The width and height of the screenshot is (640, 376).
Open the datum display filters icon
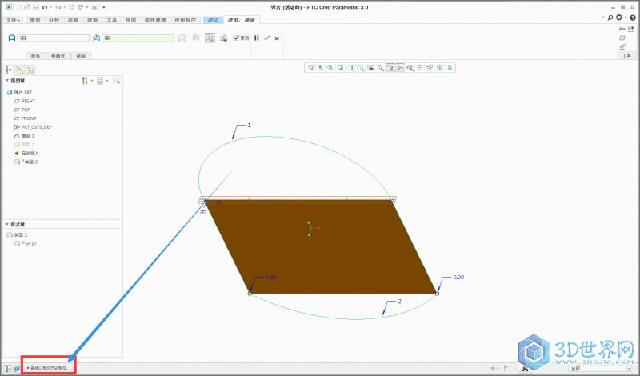(x=381, y=68)
